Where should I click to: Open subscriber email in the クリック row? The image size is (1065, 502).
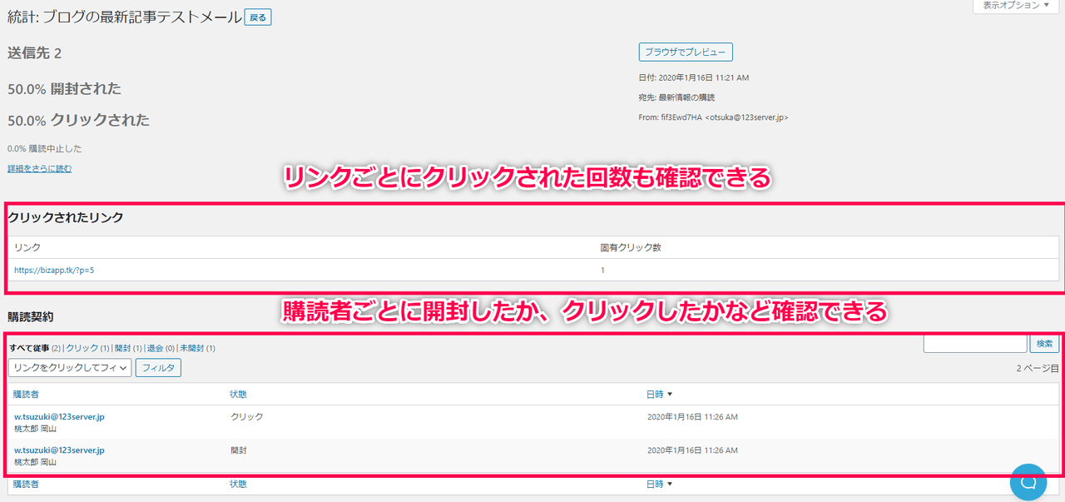(59, 416)
